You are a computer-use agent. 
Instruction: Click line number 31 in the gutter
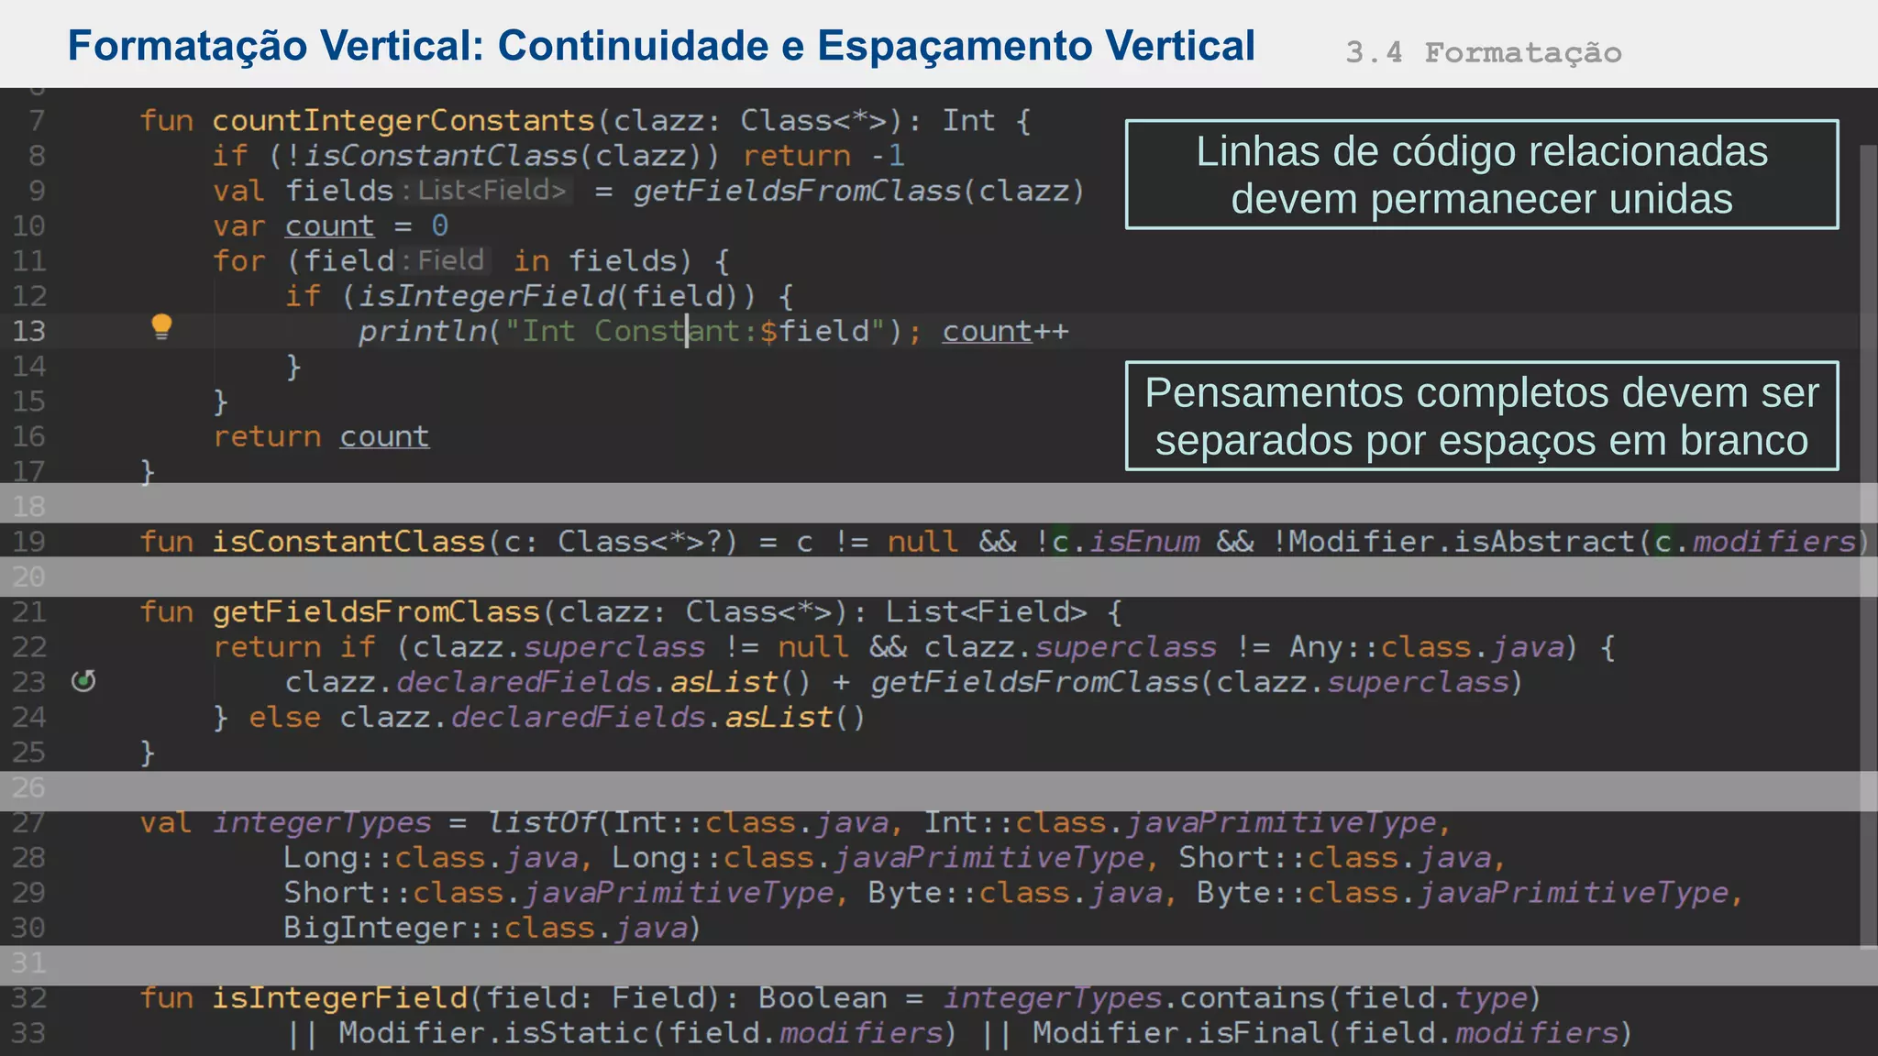tap(28, 962)
